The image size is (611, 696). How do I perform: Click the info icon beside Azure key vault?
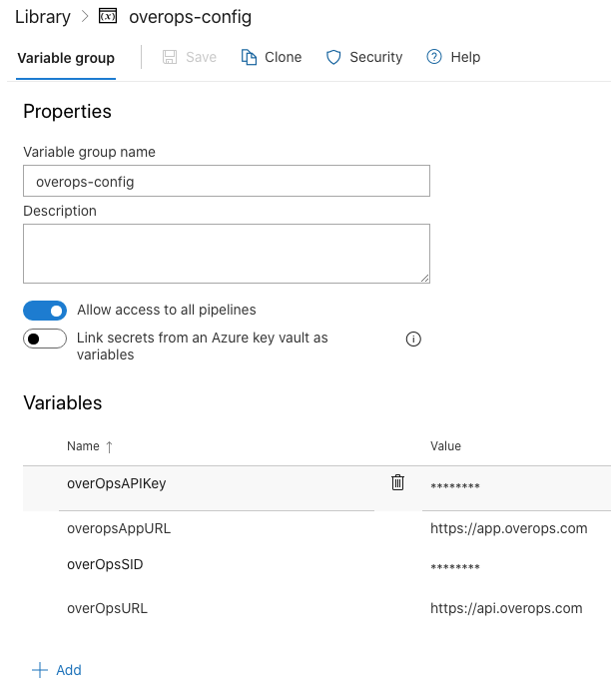point(413,340)
